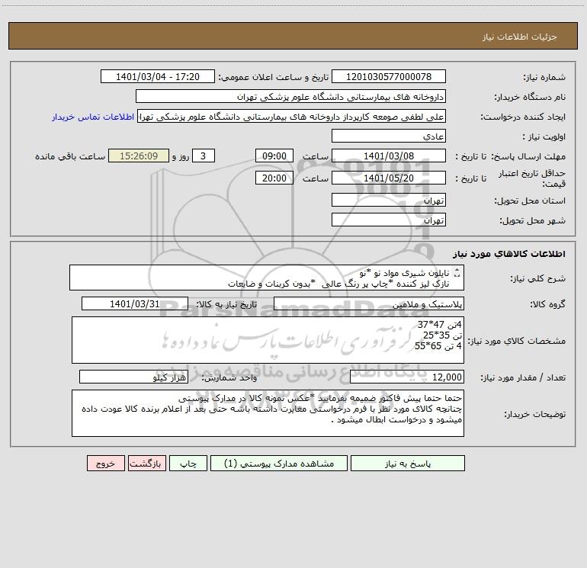Click the 'نام دستگاه خریدار:' label
This screenshot has height=568, width=587.
tap(530, 97)
